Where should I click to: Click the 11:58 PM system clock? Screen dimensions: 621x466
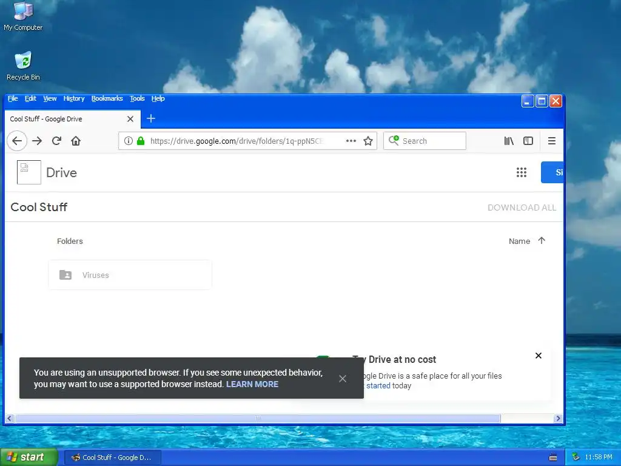599,457
